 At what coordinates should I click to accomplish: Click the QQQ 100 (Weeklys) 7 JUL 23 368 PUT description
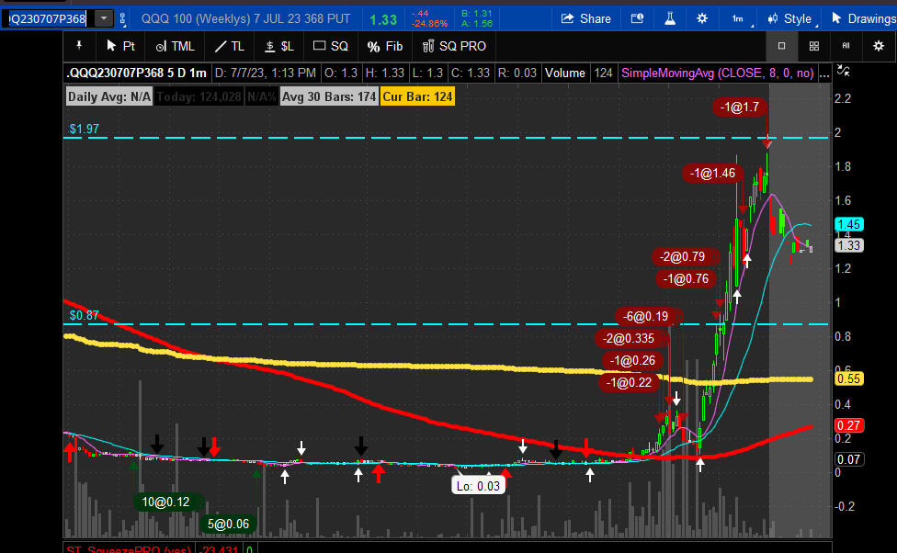[x=245, y=19]
